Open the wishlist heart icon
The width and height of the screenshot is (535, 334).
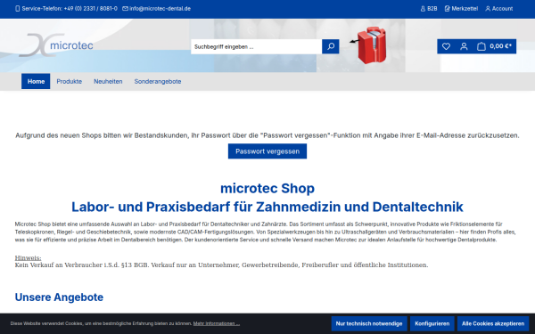(x=446, y=46)
